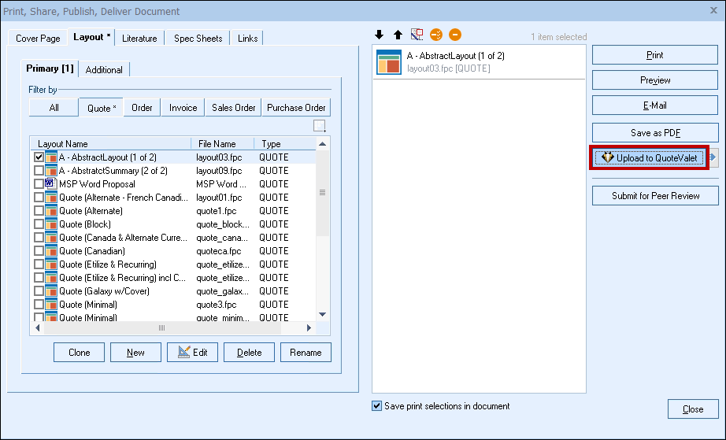Click the Upload to QuoteValet button
This screenshot has width=726, height=440.
point(650,157)
